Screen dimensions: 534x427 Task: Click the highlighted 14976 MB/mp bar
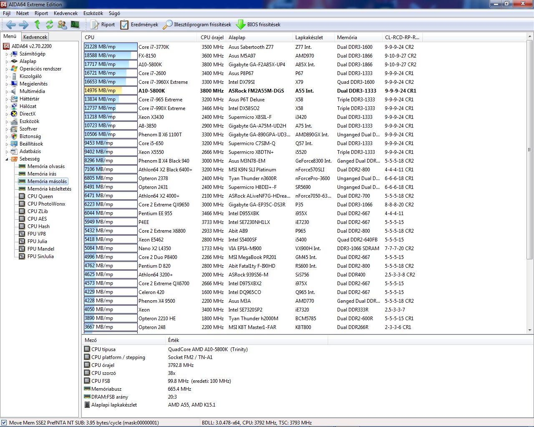(x=111, y=90)
